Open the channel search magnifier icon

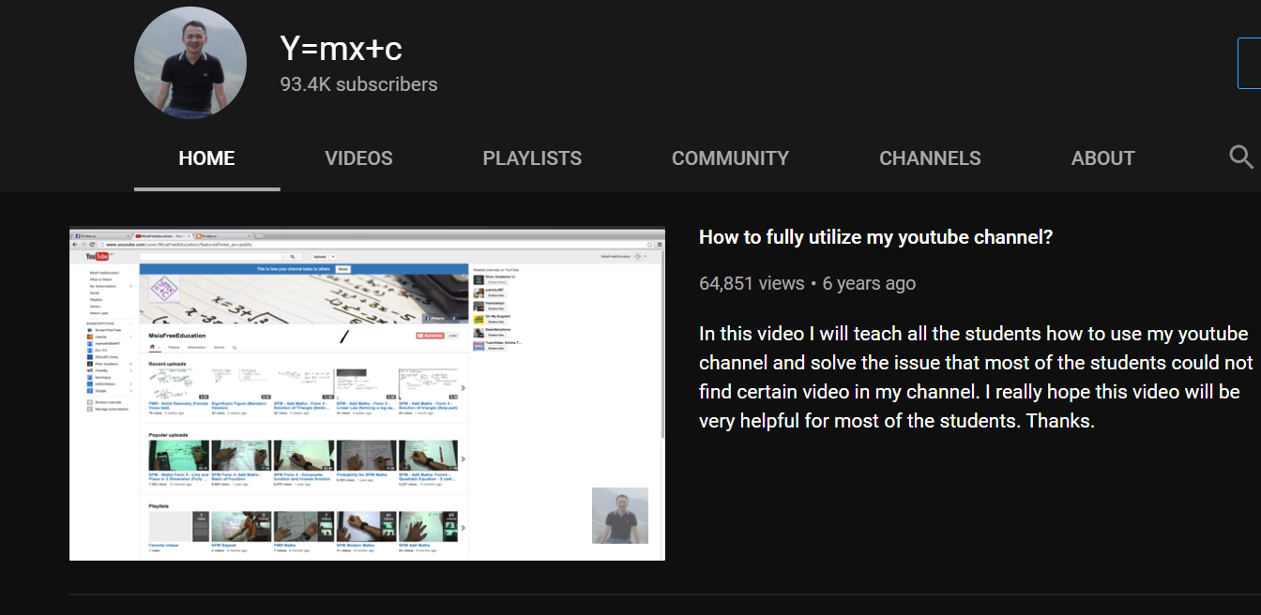pyautogui.click(x=1240, y=157)
